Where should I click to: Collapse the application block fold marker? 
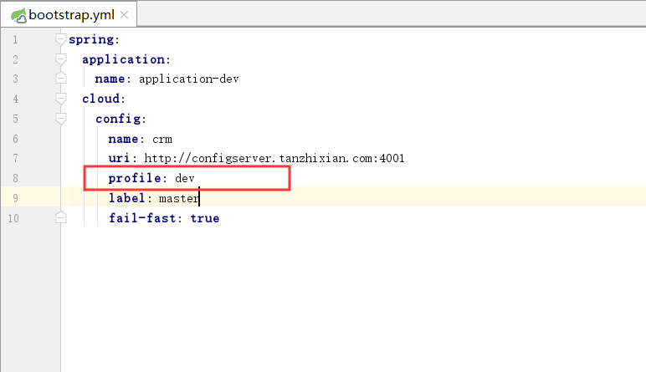[x=60, y=59]
